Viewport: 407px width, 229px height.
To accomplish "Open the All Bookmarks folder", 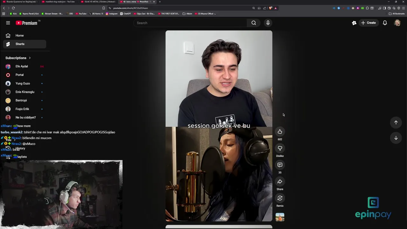I will point(397,14).
